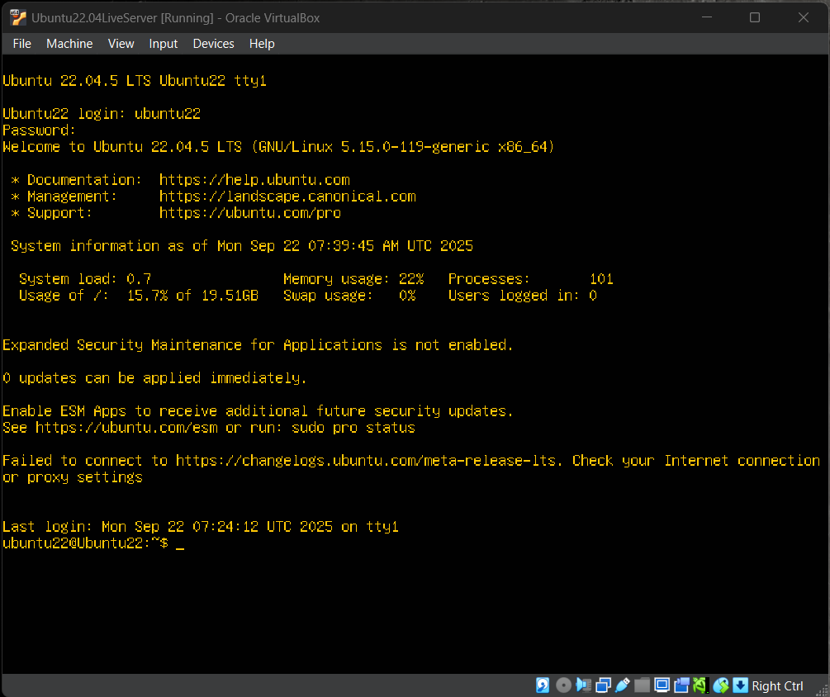Open the optical drive status icon
This screenshot has width=830, height=697.
point(563,685)
